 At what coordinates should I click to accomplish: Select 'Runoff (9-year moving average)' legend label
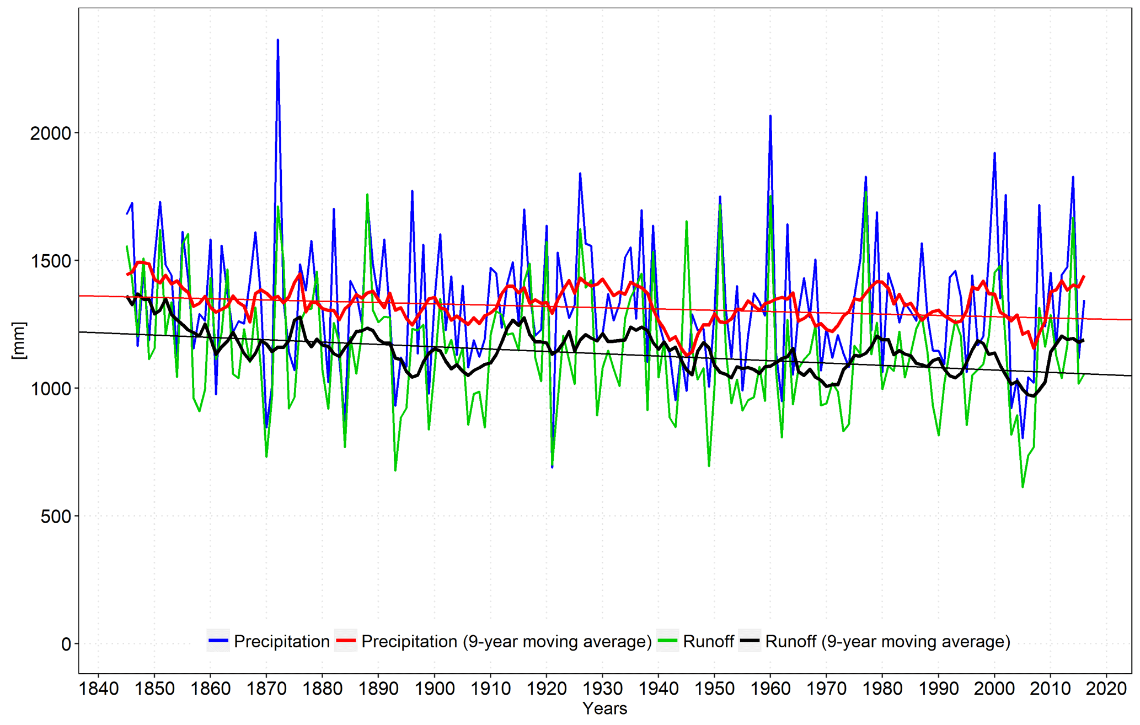coord(887,641)
